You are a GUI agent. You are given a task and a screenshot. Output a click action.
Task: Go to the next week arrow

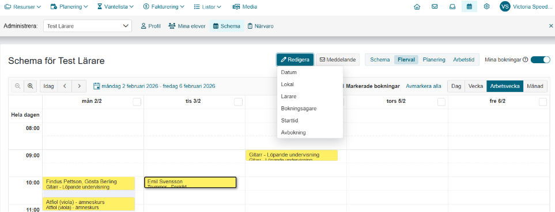[x=80, y=86]
